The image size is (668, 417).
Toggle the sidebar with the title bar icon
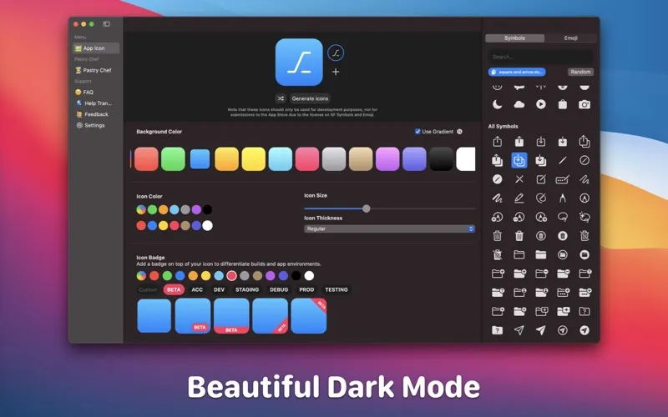click(107, 24)
